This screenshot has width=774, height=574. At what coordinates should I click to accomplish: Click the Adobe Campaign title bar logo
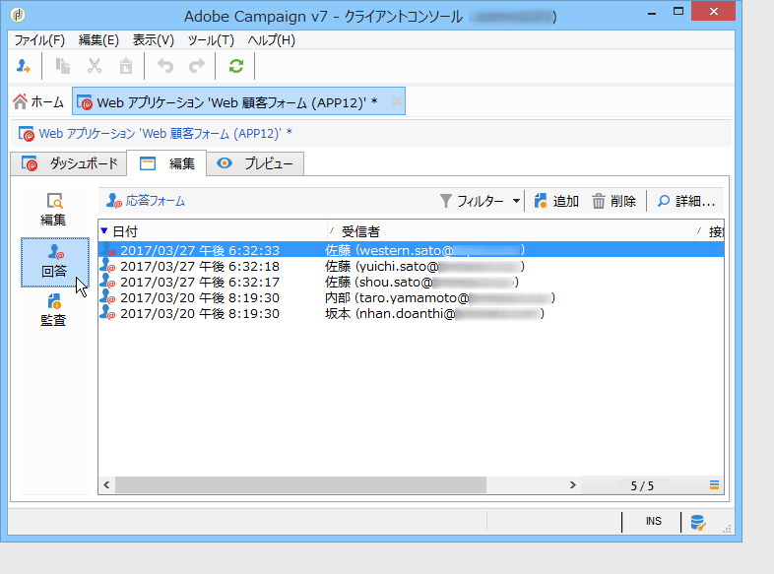18,15
